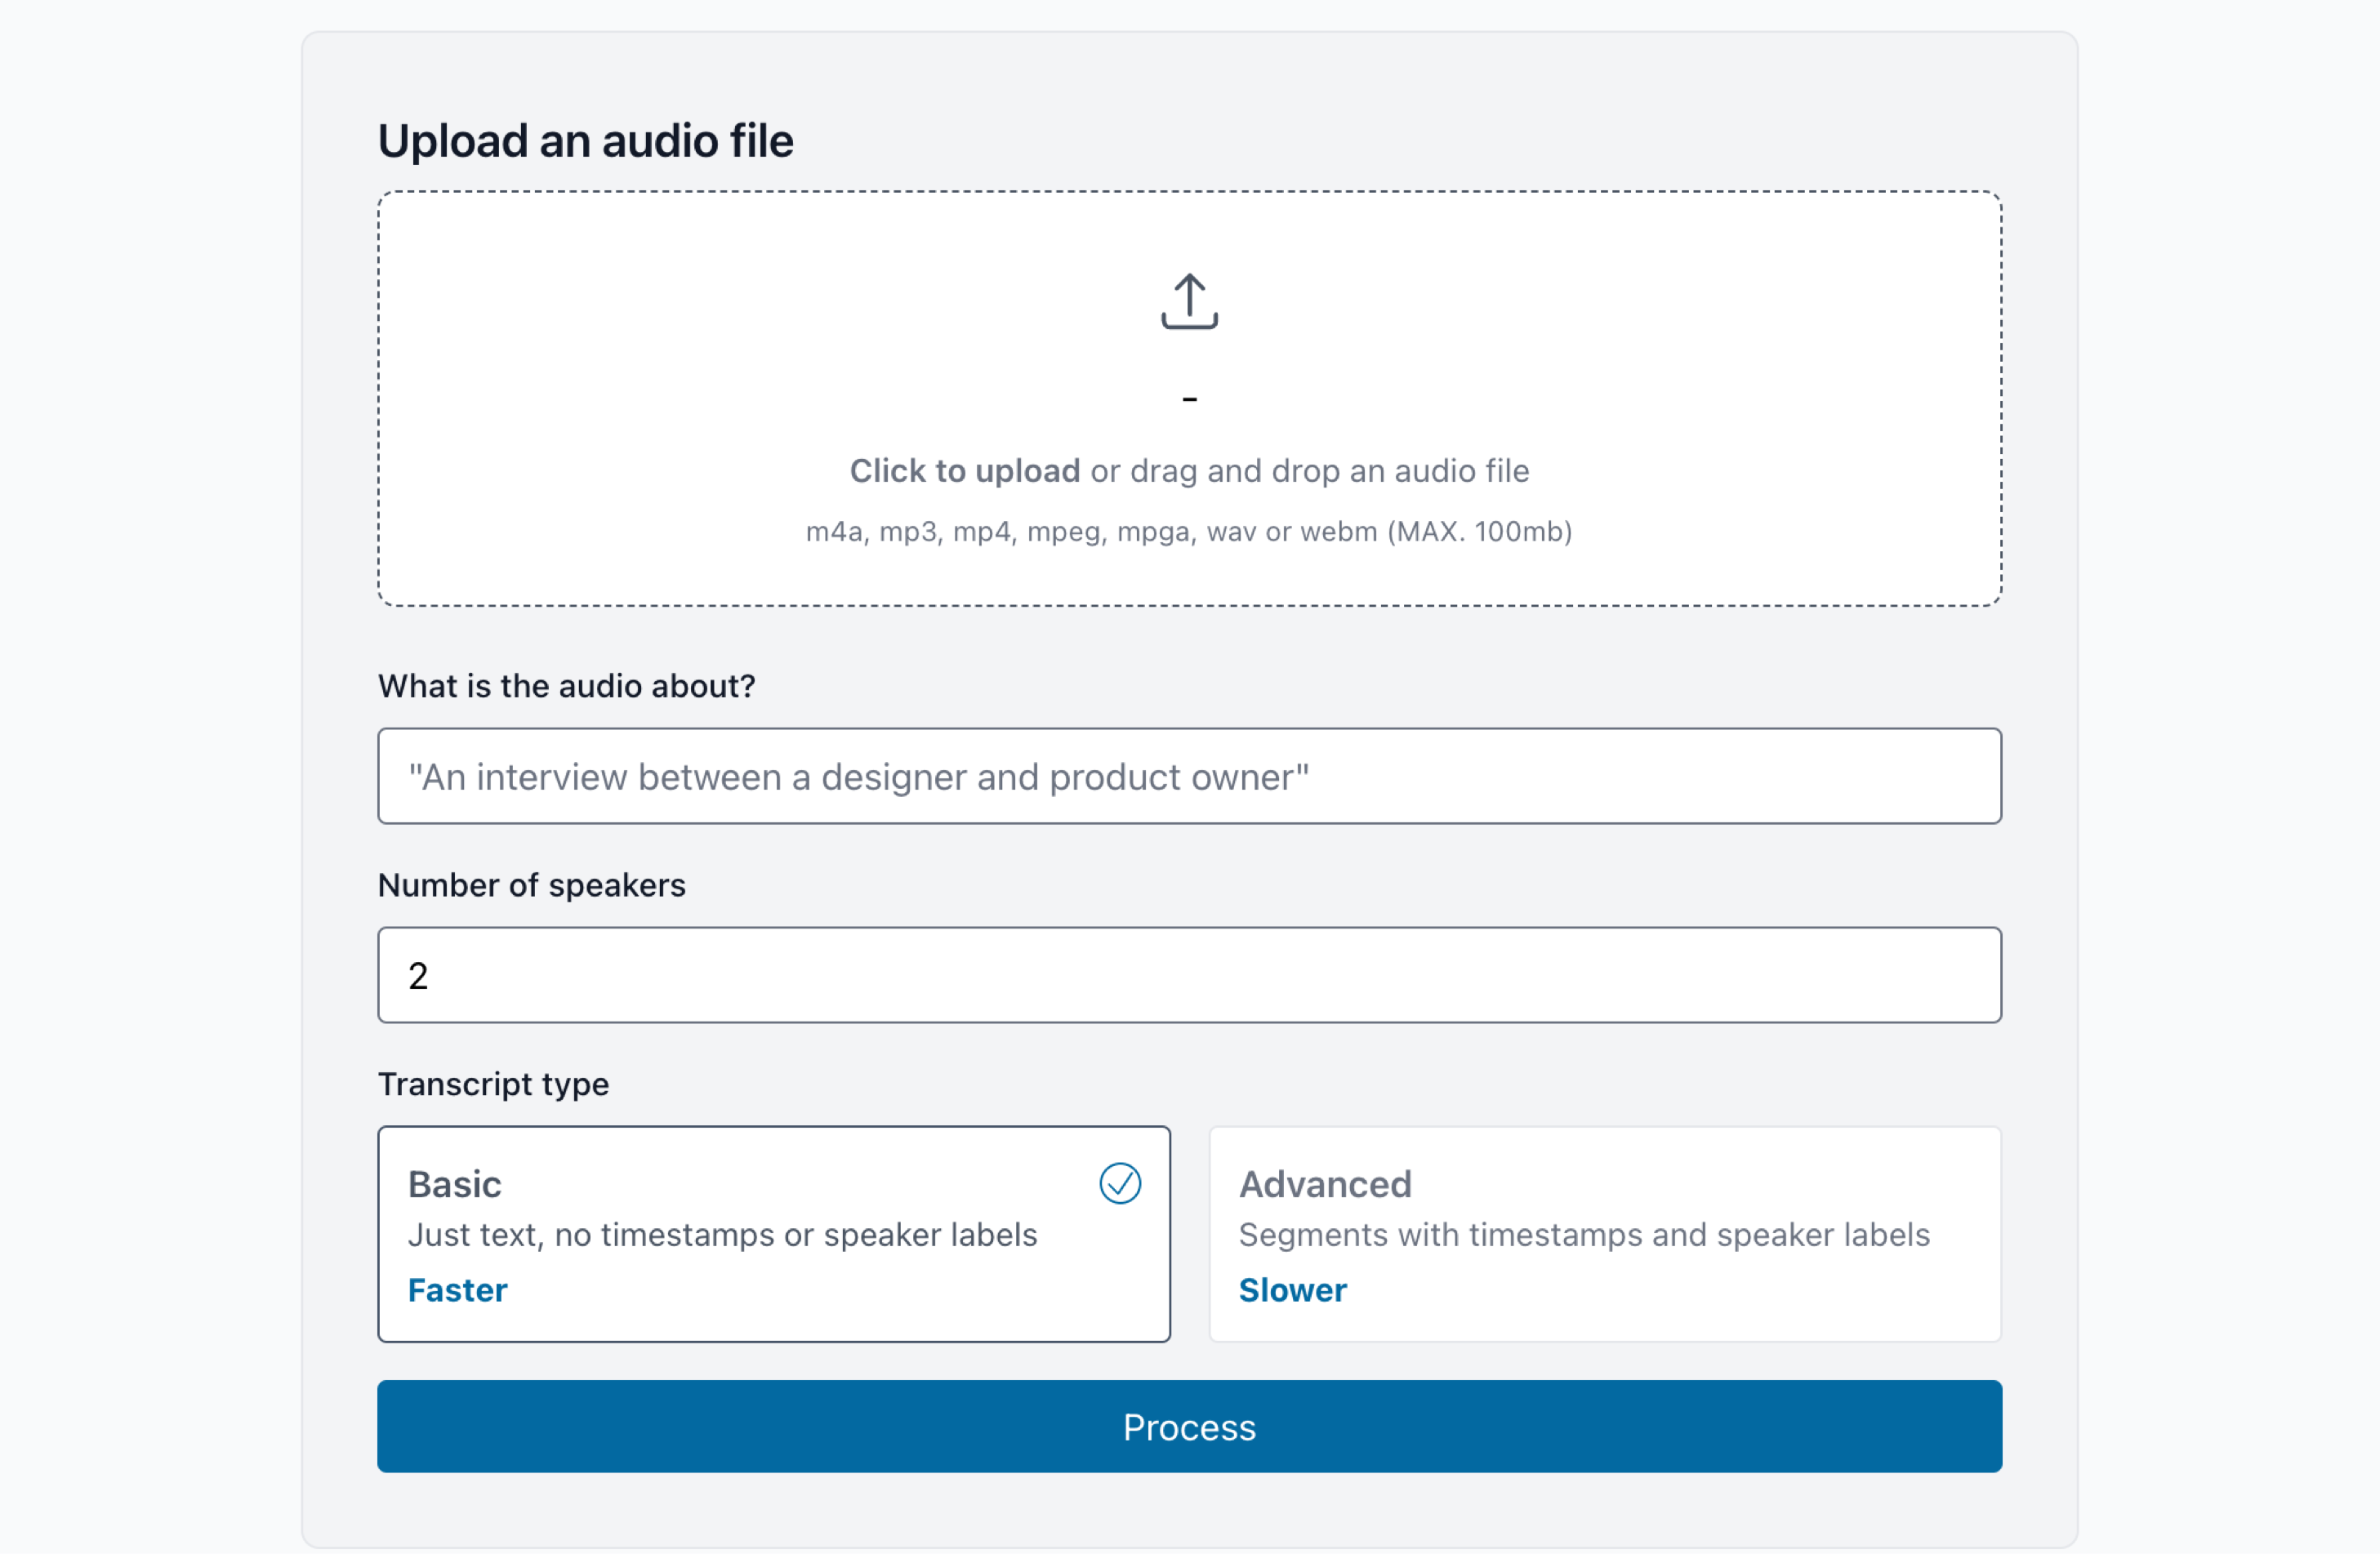This screenshot has height=1554, width=2380.
Task: Click the Basic option checkmark icon
Action: 1120,1183
